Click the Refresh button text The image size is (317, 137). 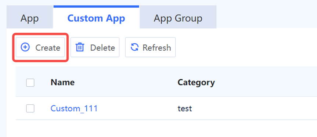point(157,48)
